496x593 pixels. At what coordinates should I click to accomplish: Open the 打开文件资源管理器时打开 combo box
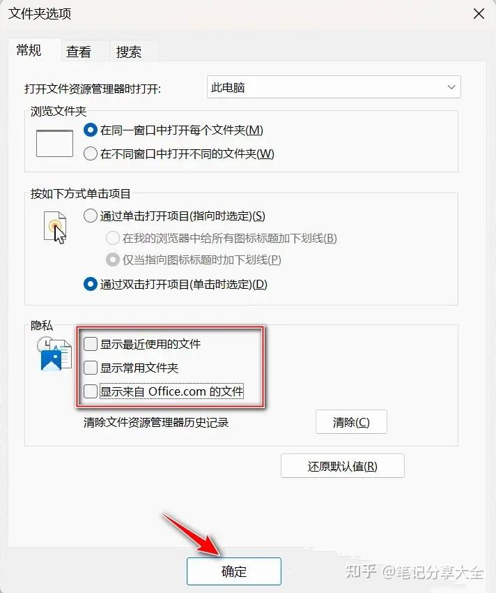(334, 87)
